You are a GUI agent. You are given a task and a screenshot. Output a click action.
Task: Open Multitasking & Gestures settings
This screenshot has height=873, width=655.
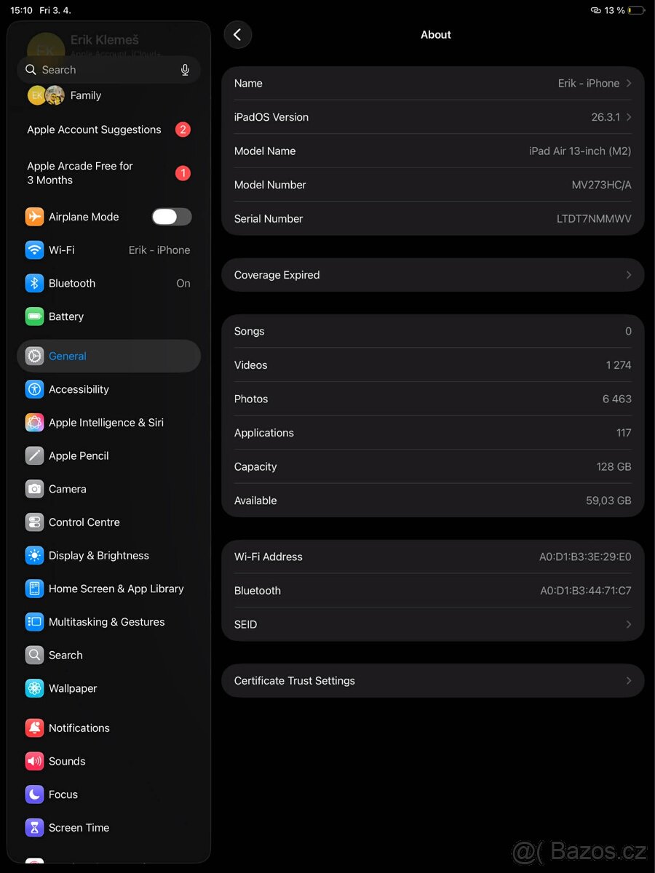click(x=108, y=622)
